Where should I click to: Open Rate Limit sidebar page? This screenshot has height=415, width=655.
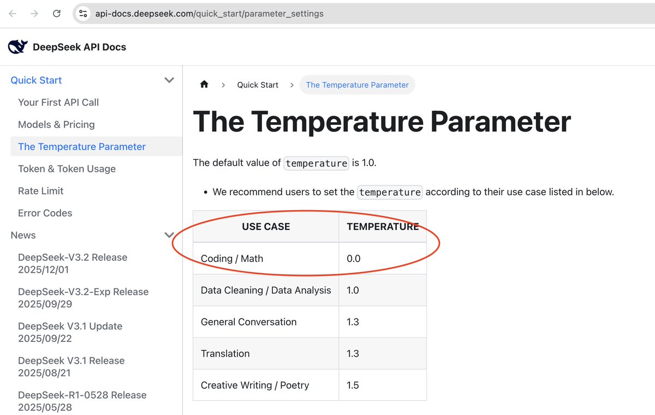point(41,191)
